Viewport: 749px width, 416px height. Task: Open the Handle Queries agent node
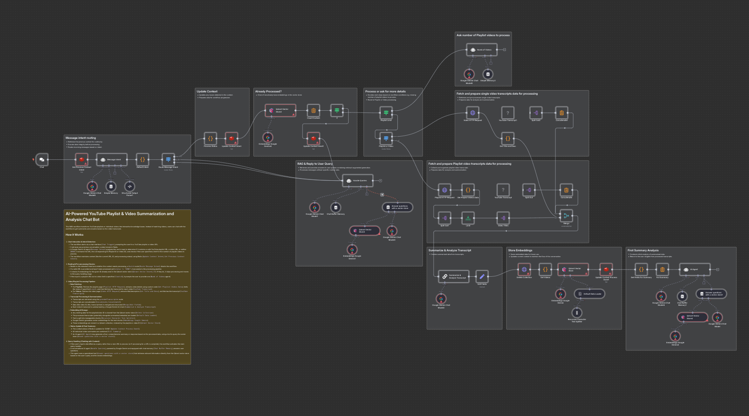358,180
